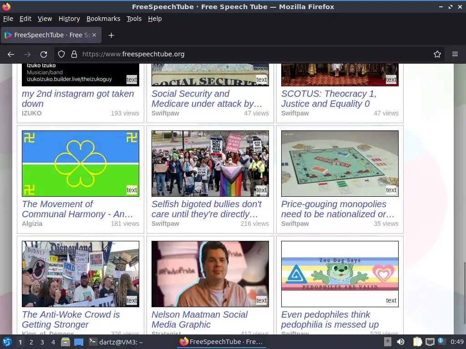Screen dimensions: 466x349
Task: Switch to workspace 4
Action: (53, 342)
